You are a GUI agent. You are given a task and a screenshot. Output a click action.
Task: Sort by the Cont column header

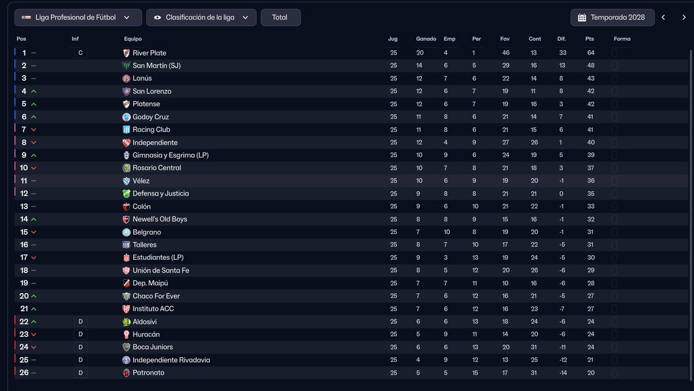535,39
